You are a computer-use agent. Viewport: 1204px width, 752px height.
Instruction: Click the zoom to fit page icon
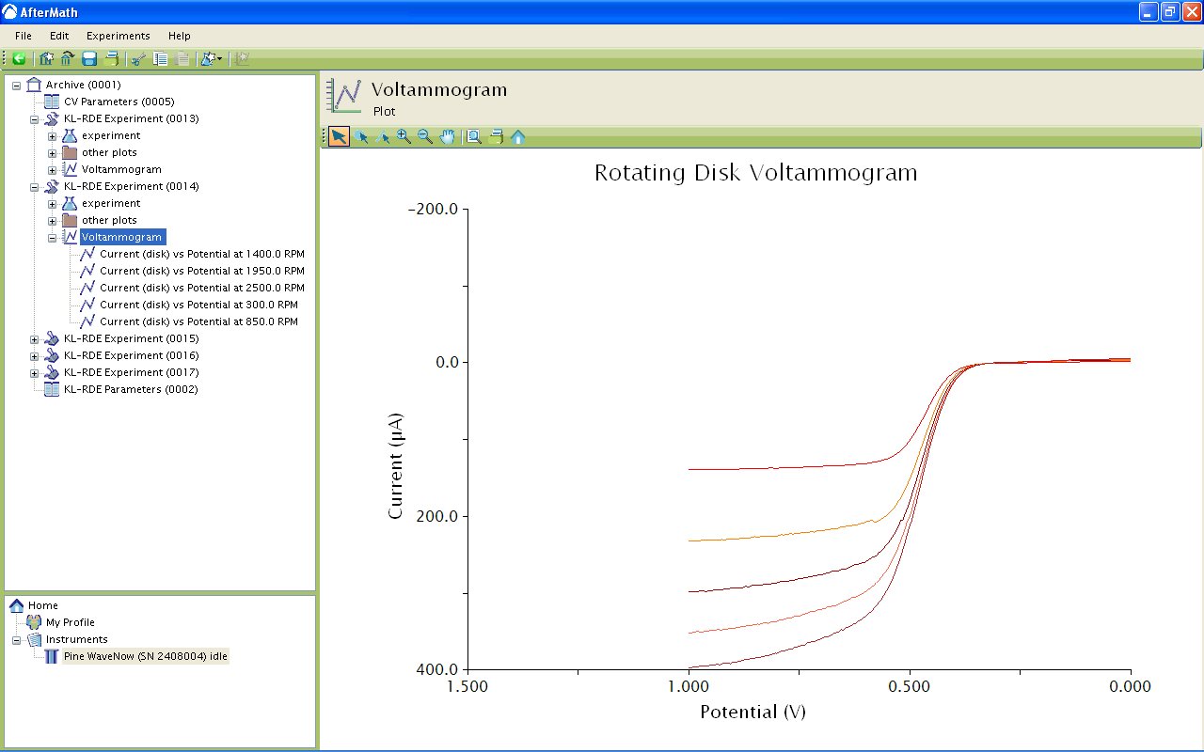474,136
